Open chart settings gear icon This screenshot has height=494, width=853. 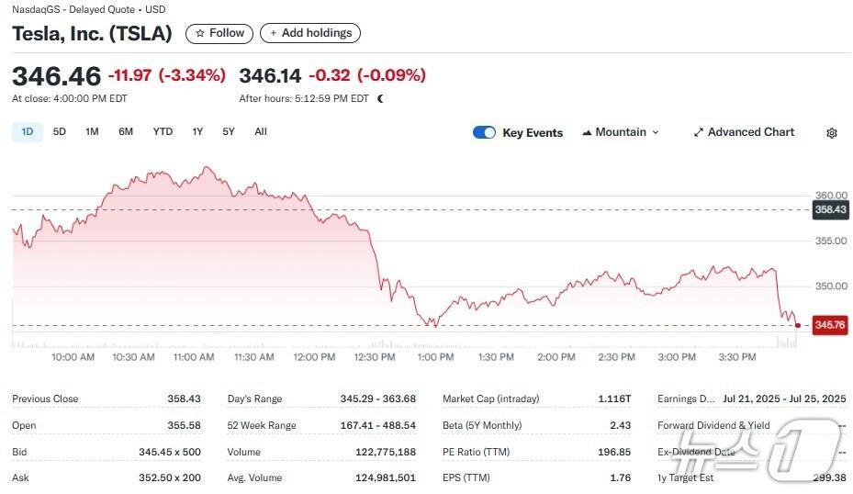click(x=832, y=133)
